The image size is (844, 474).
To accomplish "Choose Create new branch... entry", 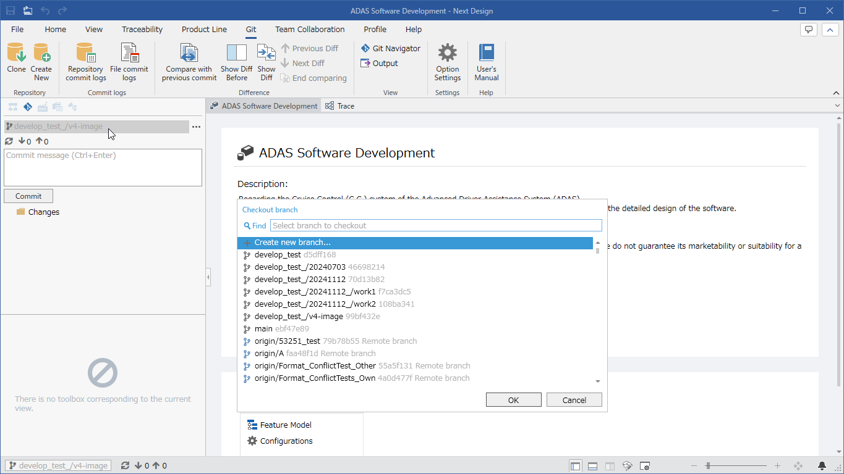I will tap(415, 243).
